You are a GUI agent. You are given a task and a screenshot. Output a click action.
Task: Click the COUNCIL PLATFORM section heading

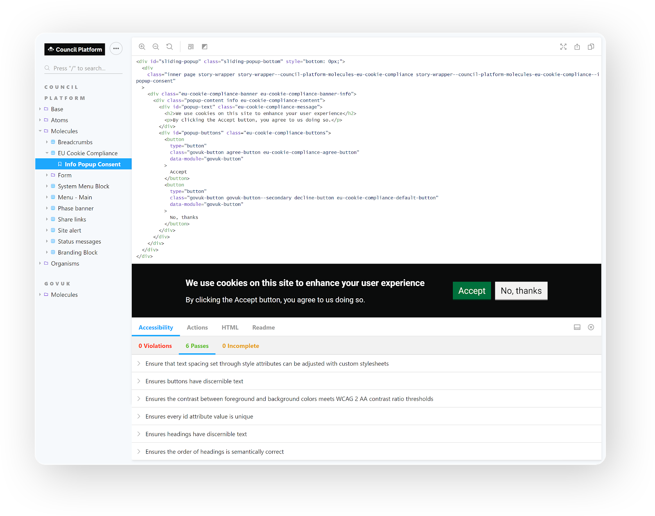[x=65, y=92]
